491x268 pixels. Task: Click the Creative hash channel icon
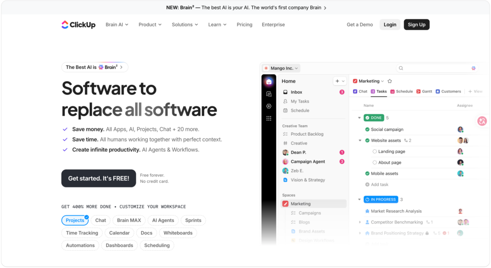point(285,143)
